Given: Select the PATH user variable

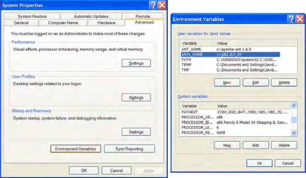Looking at the screenshot, I should [x=230, y=60].
